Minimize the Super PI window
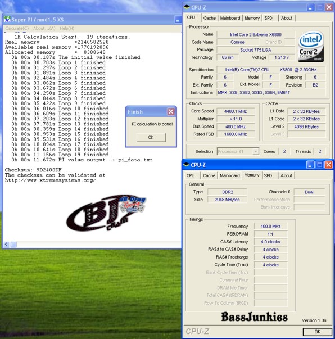The height and width of the screenshot is (339, 335). pos(178,20)
